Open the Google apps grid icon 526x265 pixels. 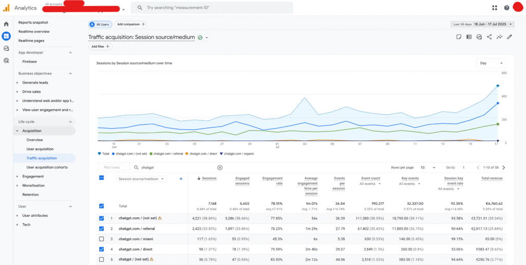point(495,8)
